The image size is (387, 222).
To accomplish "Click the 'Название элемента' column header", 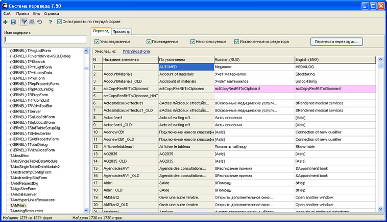I will click(x=131, y=59).
